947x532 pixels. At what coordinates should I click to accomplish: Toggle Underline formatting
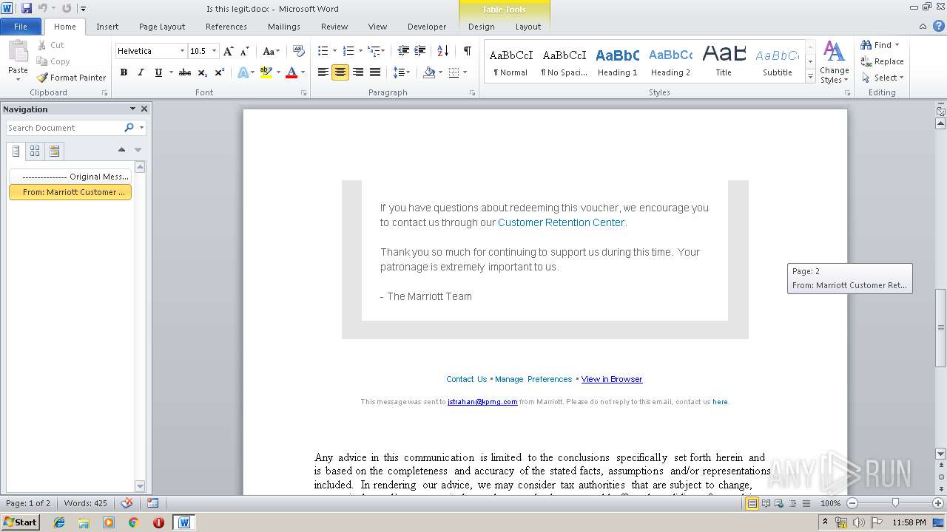pyautogui.click(x=158, y=72)
